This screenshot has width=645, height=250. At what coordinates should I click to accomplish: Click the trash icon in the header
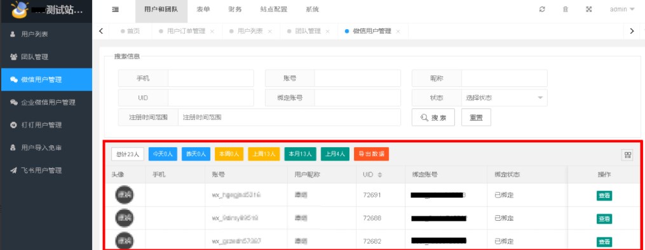point(566,10)
